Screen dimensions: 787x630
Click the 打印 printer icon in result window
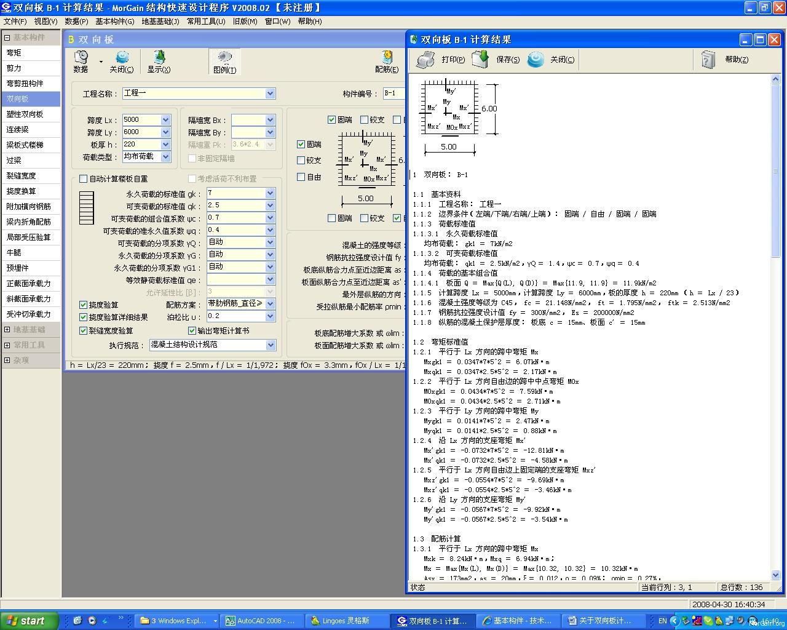(x=425, y=60)
